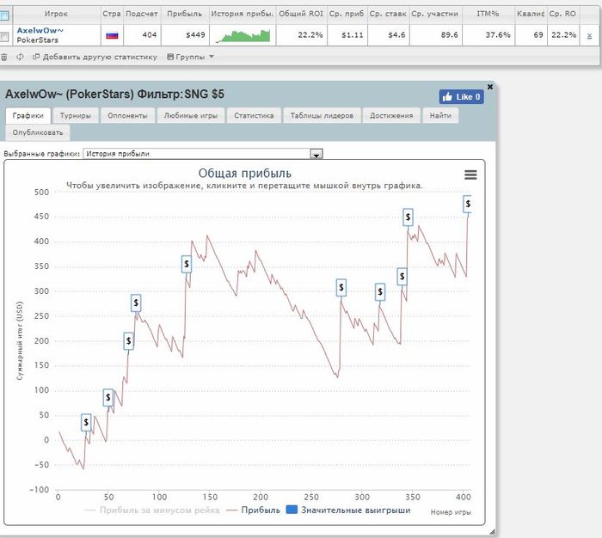
Task: Toggle the Прибыль за минусом рейка legend series
Action: [151, 510]
